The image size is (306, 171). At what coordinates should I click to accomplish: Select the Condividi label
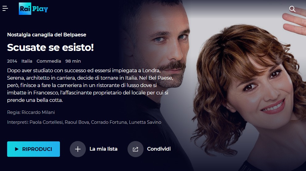(159, 149)
